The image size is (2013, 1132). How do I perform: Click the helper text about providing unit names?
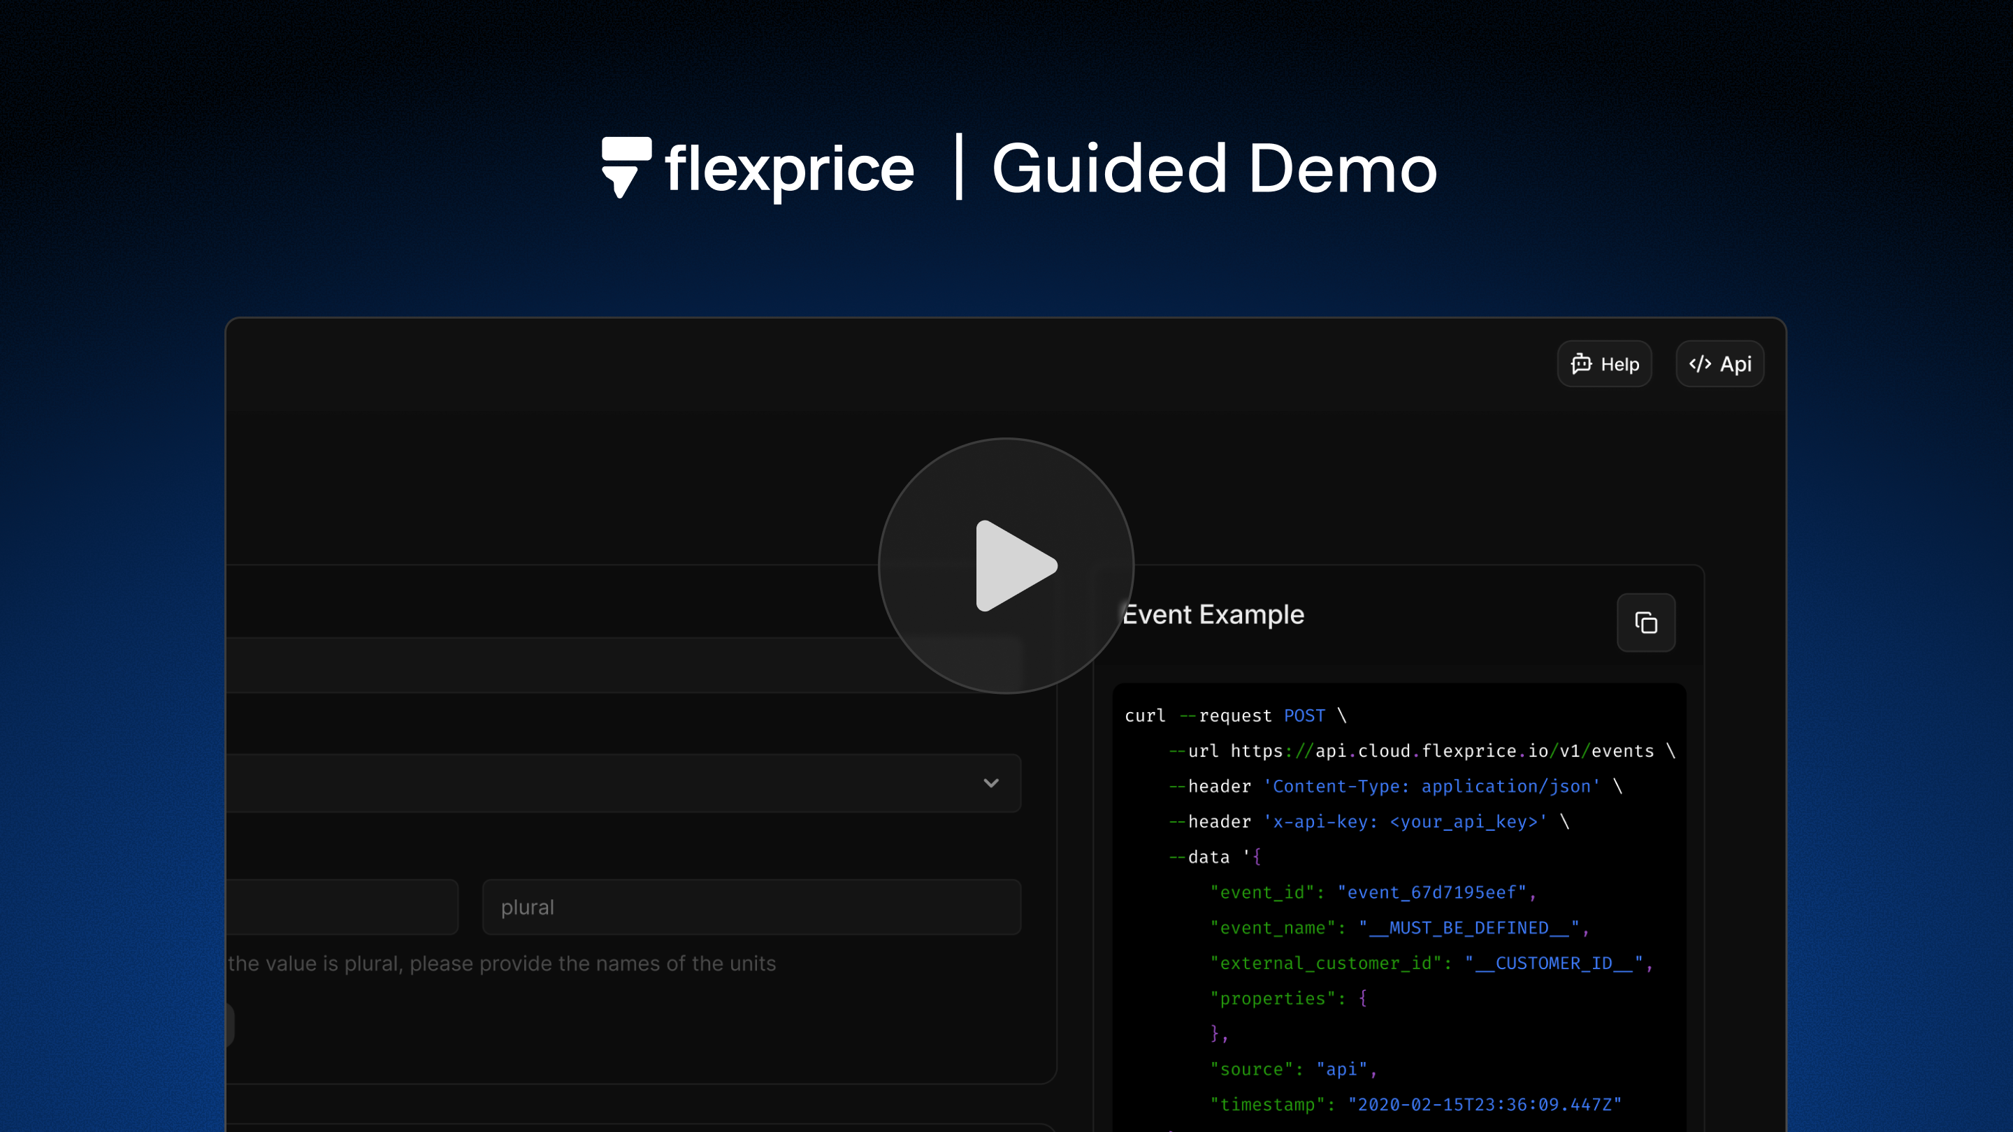503,964
